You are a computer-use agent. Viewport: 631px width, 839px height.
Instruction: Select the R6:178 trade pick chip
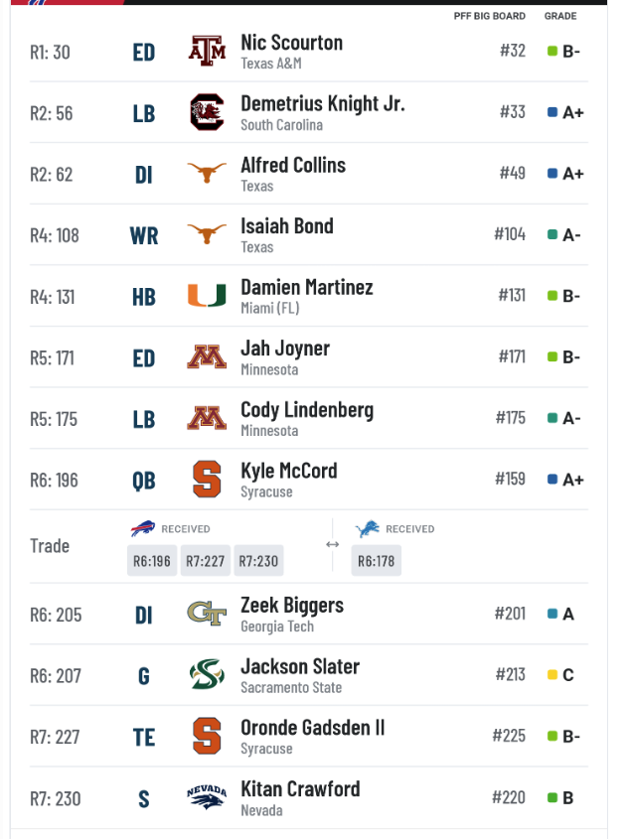(376, 561)
